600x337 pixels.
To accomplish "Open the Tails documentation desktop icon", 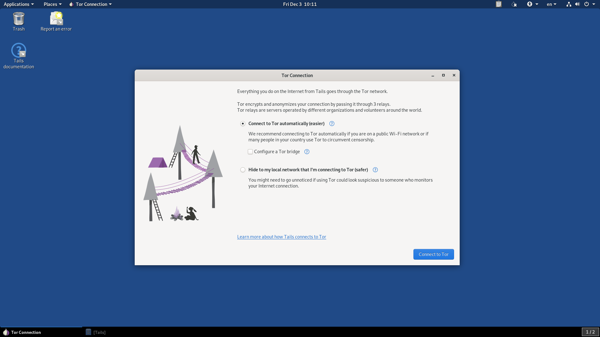I will pos(19,56).
